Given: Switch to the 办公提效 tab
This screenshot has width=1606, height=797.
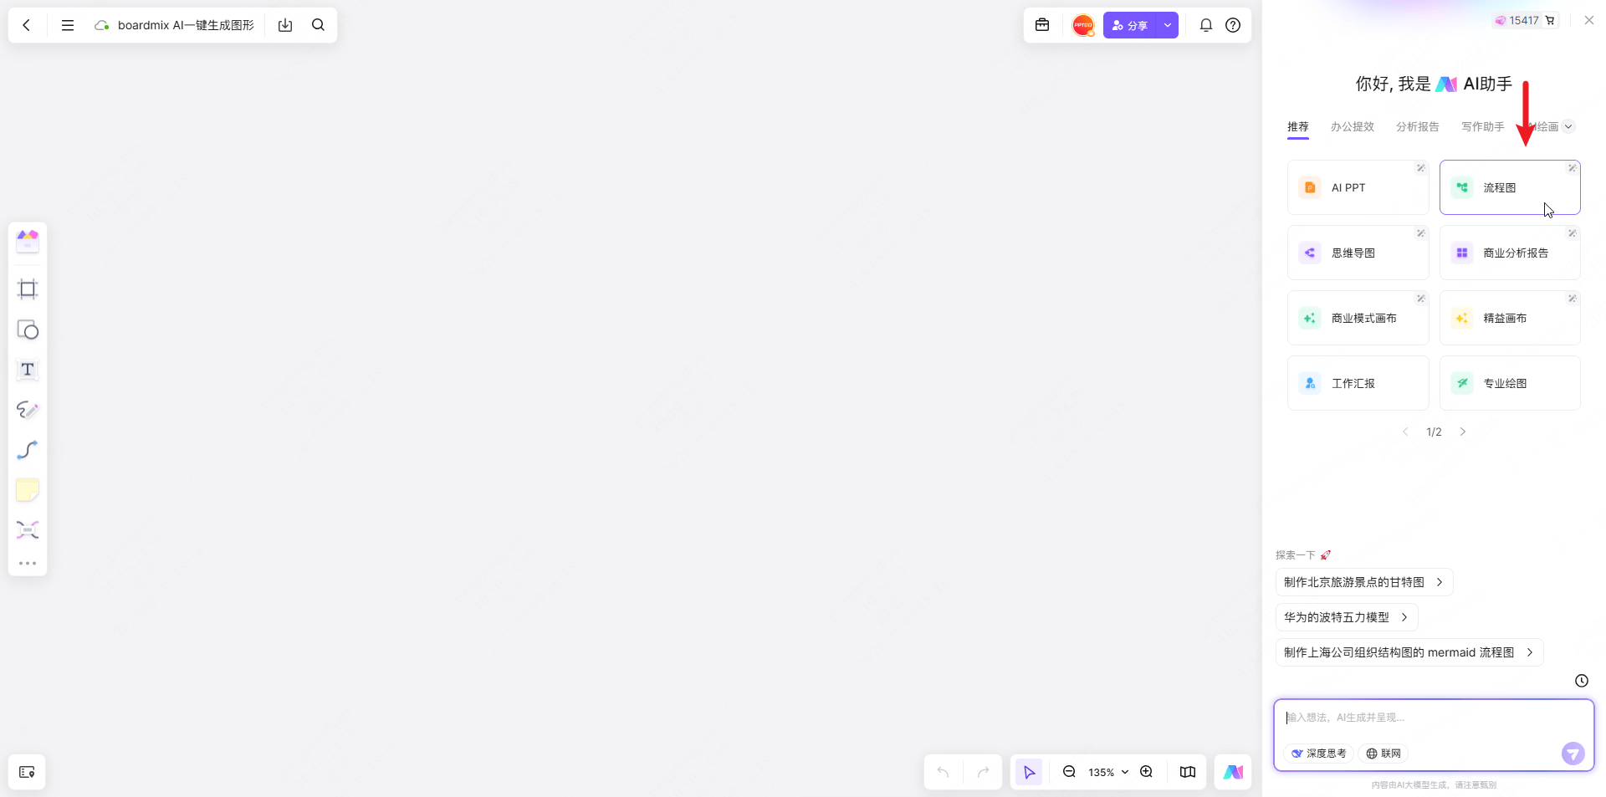Looking at the screenshot, I should tap(1352, 127).
